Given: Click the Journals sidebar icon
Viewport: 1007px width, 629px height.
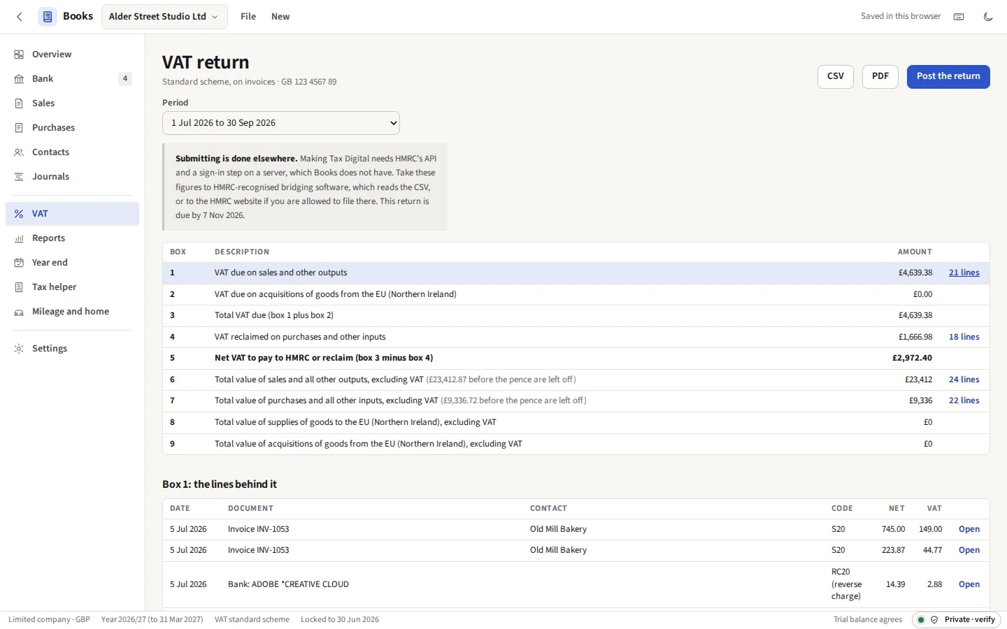Looking at the screenshot, I should (19, 177).
